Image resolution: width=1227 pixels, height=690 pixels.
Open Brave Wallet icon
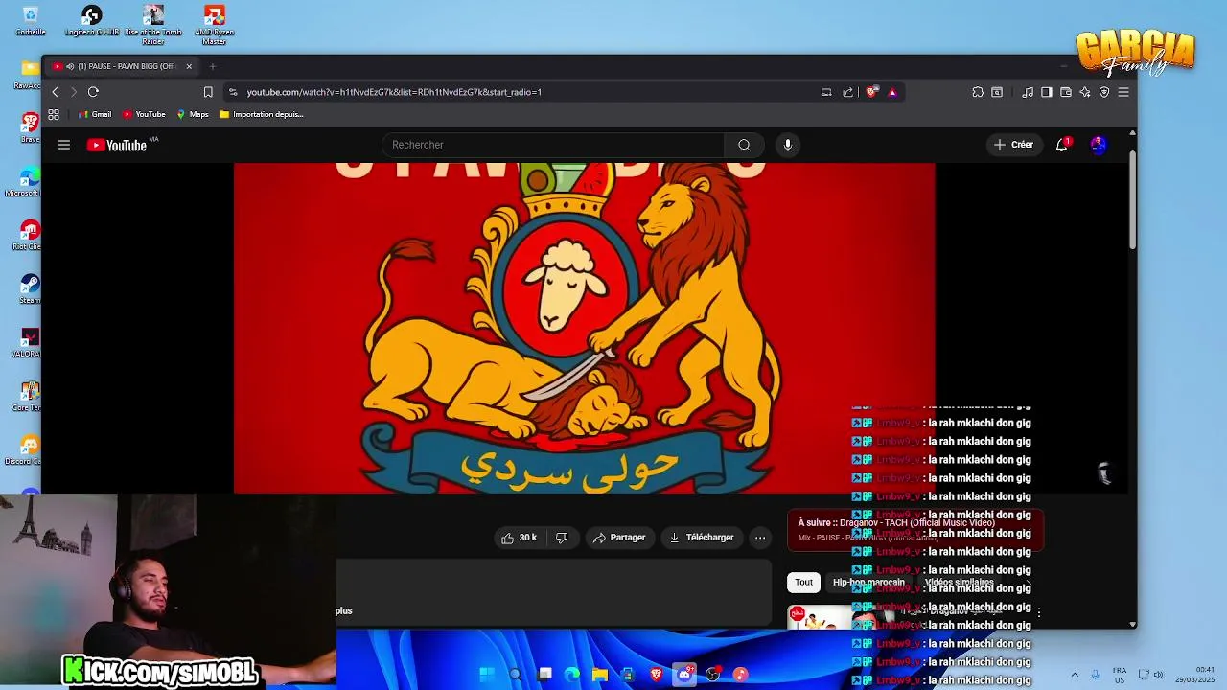(1066, 92)
